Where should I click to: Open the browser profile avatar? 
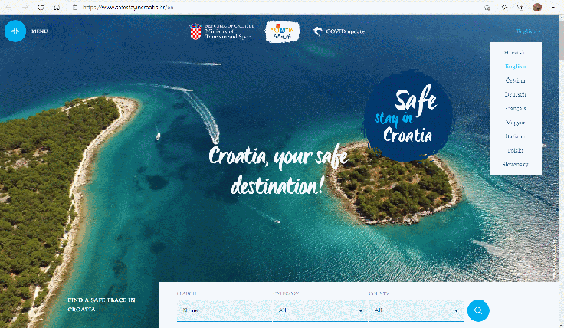537,7
